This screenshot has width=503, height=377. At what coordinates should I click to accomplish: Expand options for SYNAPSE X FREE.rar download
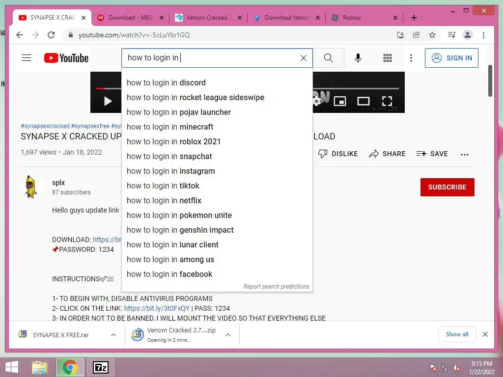113,335
